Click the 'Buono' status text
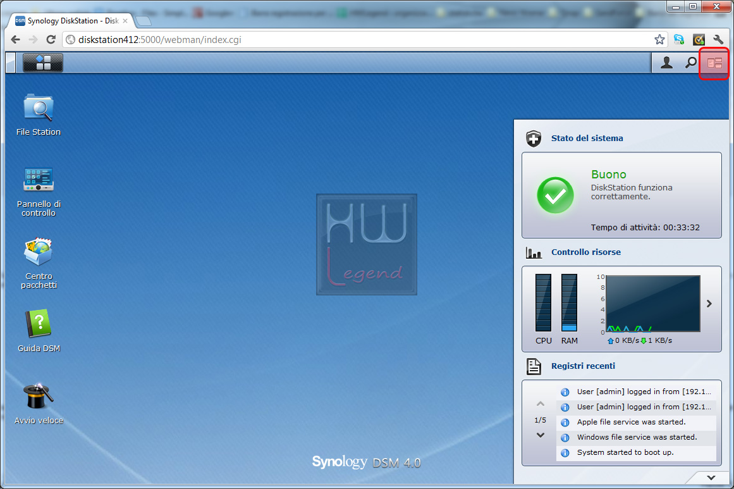Viewport: 734px width, 489px height. pyautogui.click(x=609, y=174)
